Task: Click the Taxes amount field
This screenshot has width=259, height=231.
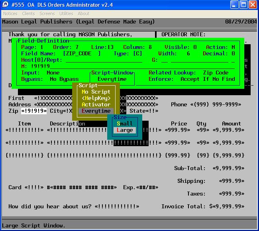Action: tap(232, 194)
